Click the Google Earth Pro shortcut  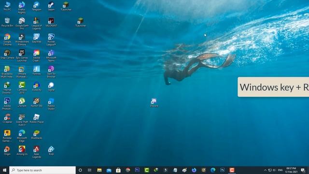[22, 24]
